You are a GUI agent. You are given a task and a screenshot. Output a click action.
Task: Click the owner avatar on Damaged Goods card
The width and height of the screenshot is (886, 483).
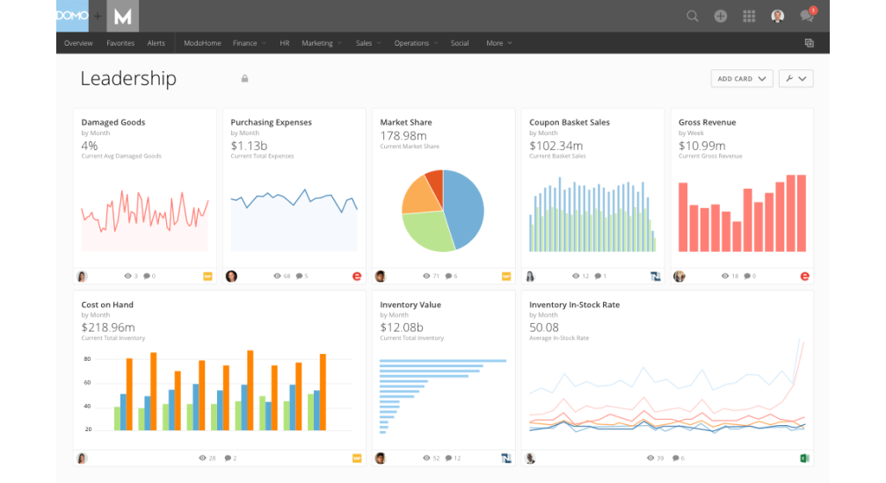pyautogui.click(x=82, y=277)
